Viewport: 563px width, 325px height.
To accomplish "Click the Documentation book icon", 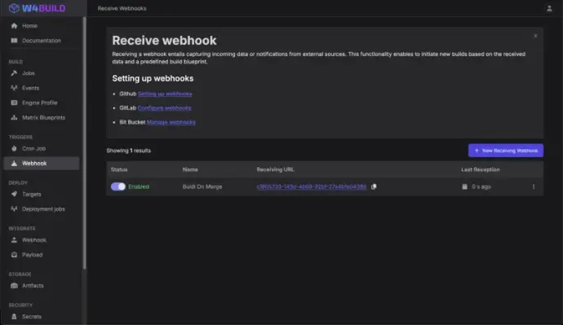I will coord(14,41).
